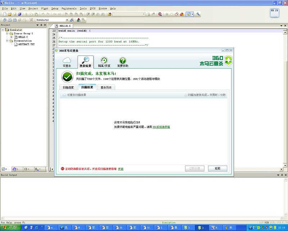Click the Insert breakpoint red dot icon
The height and width of the screenshot is (231, 288).
coord(167,14)
